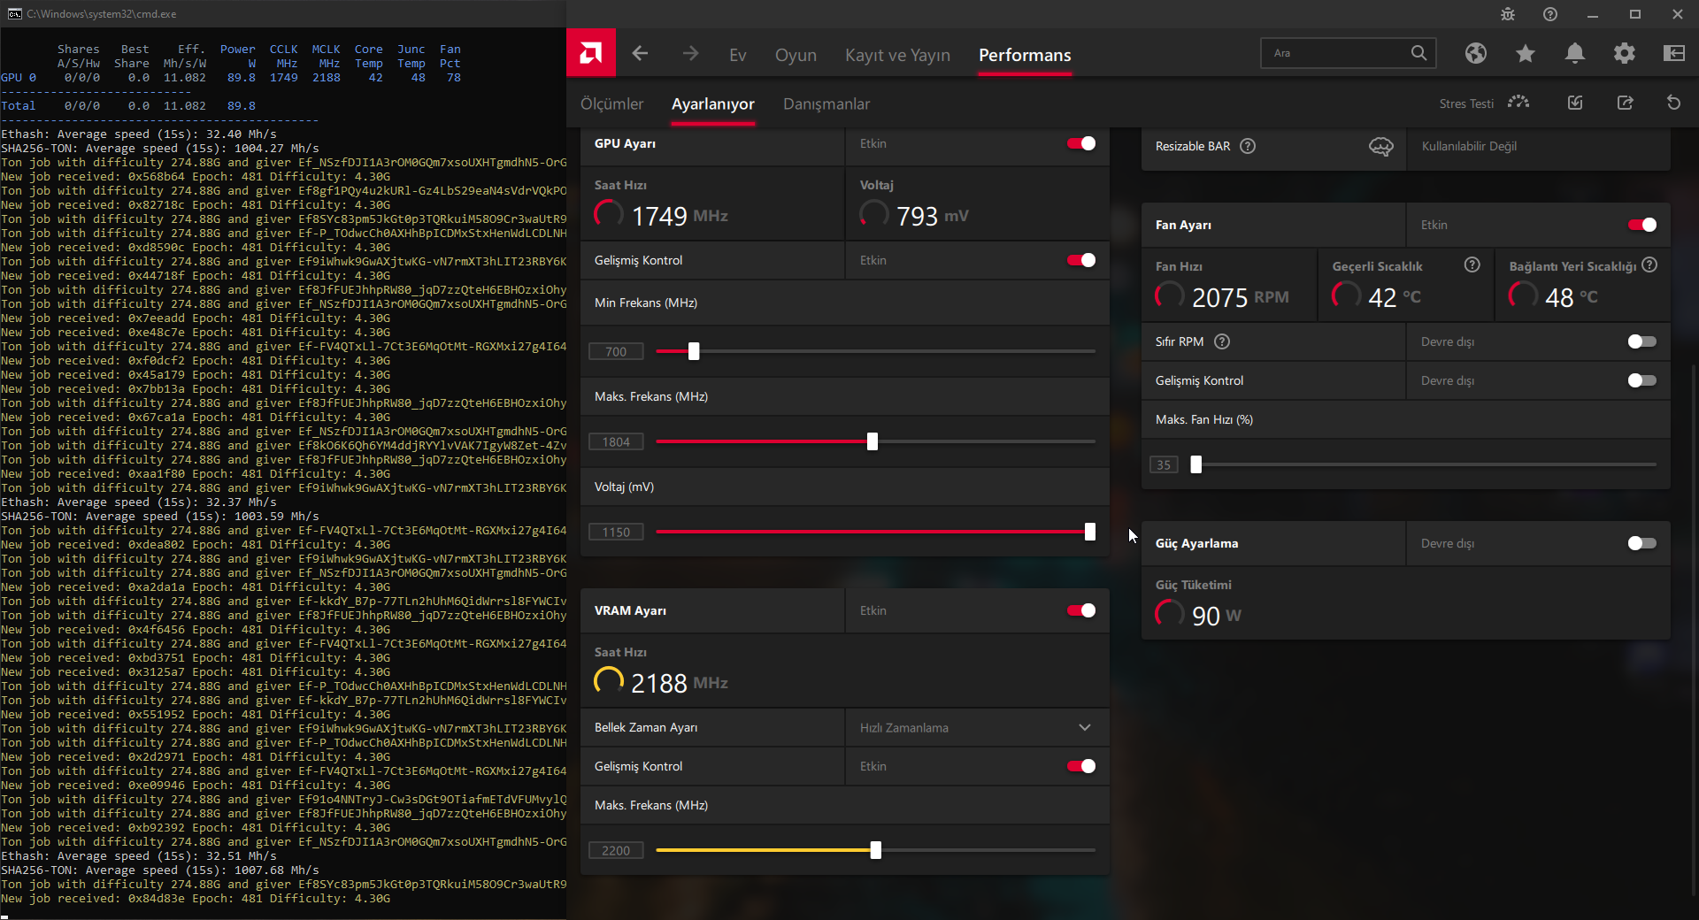This screenshot has height=920, width=1699.
Task: Click the GPU clock reading 1749 MHz
Action: click(x=680, y=216)
